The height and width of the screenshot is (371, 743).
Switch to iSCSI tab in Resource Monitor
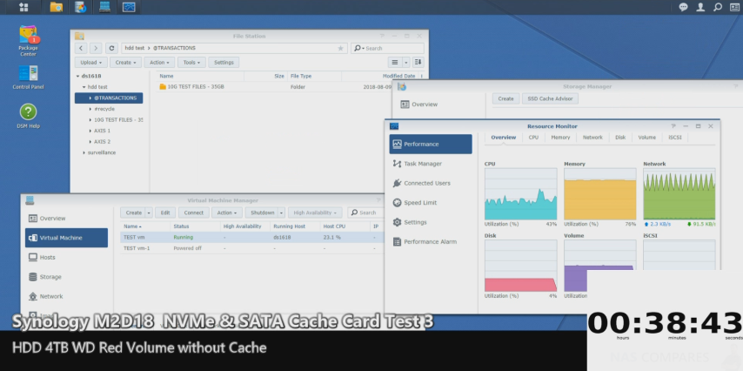[x=675, y=138]
